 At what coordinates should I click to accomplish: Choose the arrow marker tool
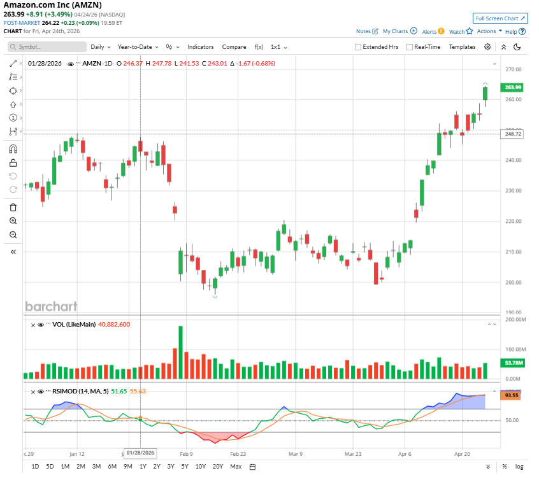click(13, 104)
